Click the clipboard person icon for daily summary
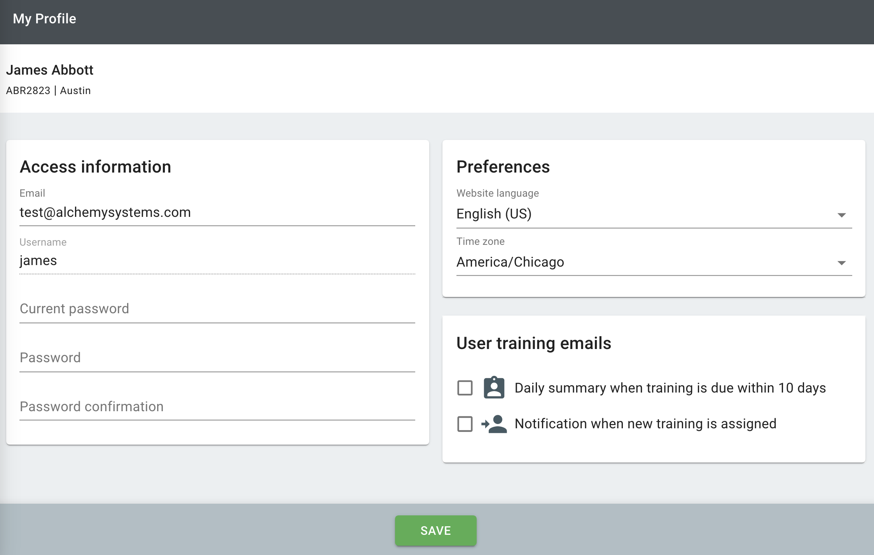 pyautogui.click(x=494, y=387)
